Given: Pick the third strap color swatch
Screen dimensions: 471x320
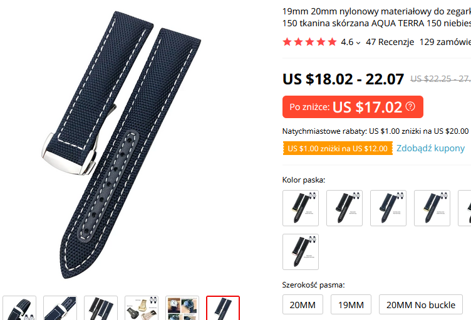Looking at the screenshot, I should pos(388,208).
